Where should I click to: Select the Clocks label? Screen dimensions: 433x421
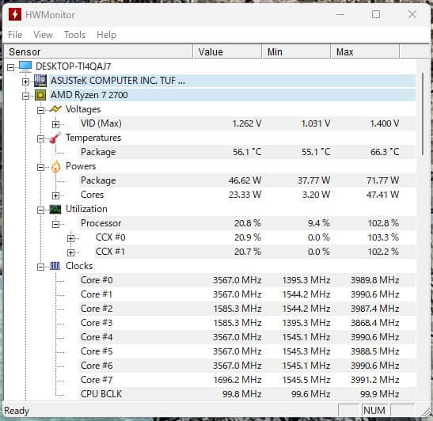(x=79, y=266)
